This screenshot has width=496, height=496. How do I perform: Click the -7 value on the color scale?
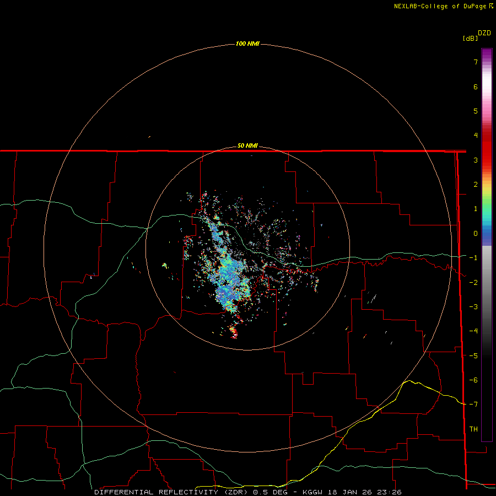coord(473,405)
